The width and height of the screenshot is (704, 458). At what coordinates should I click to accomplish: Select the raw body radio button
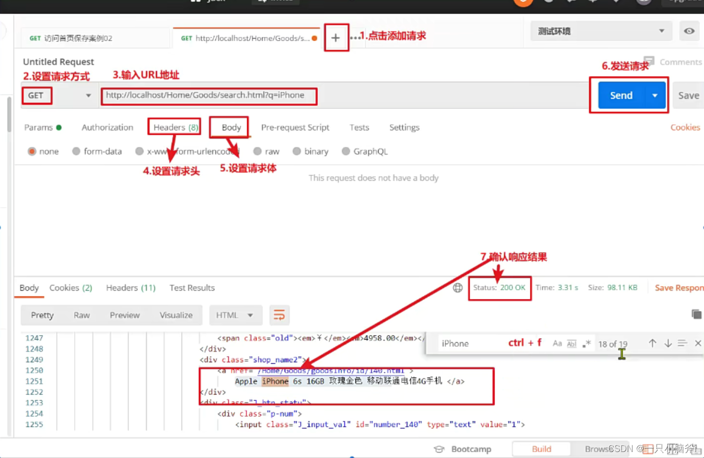[258, 151]
